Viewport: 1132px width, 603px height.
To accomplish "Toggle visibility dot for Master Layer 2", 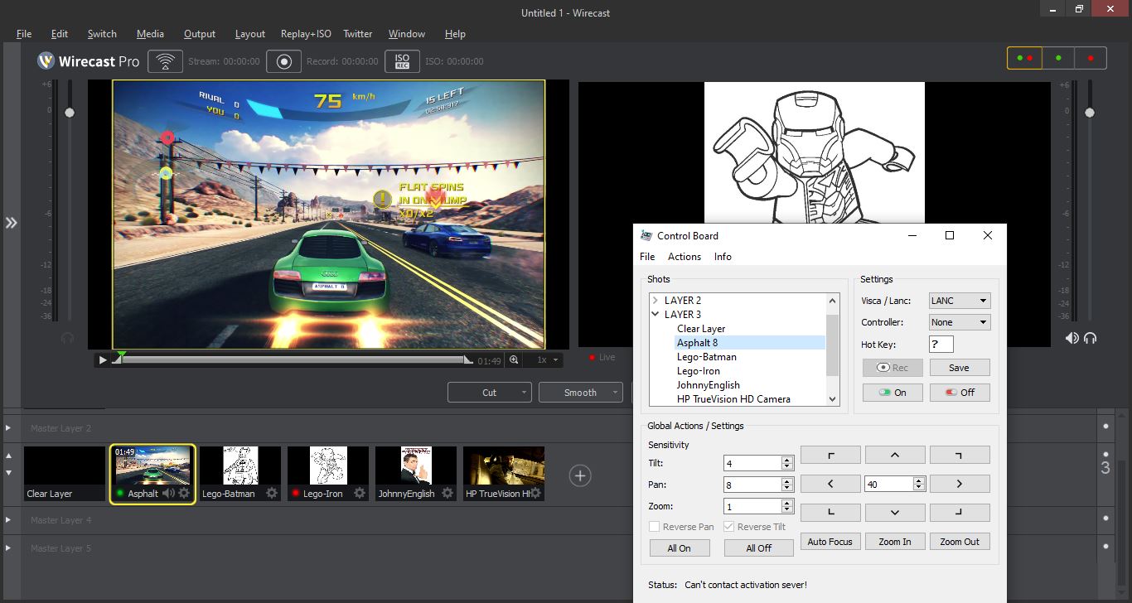I will 1105,427.
